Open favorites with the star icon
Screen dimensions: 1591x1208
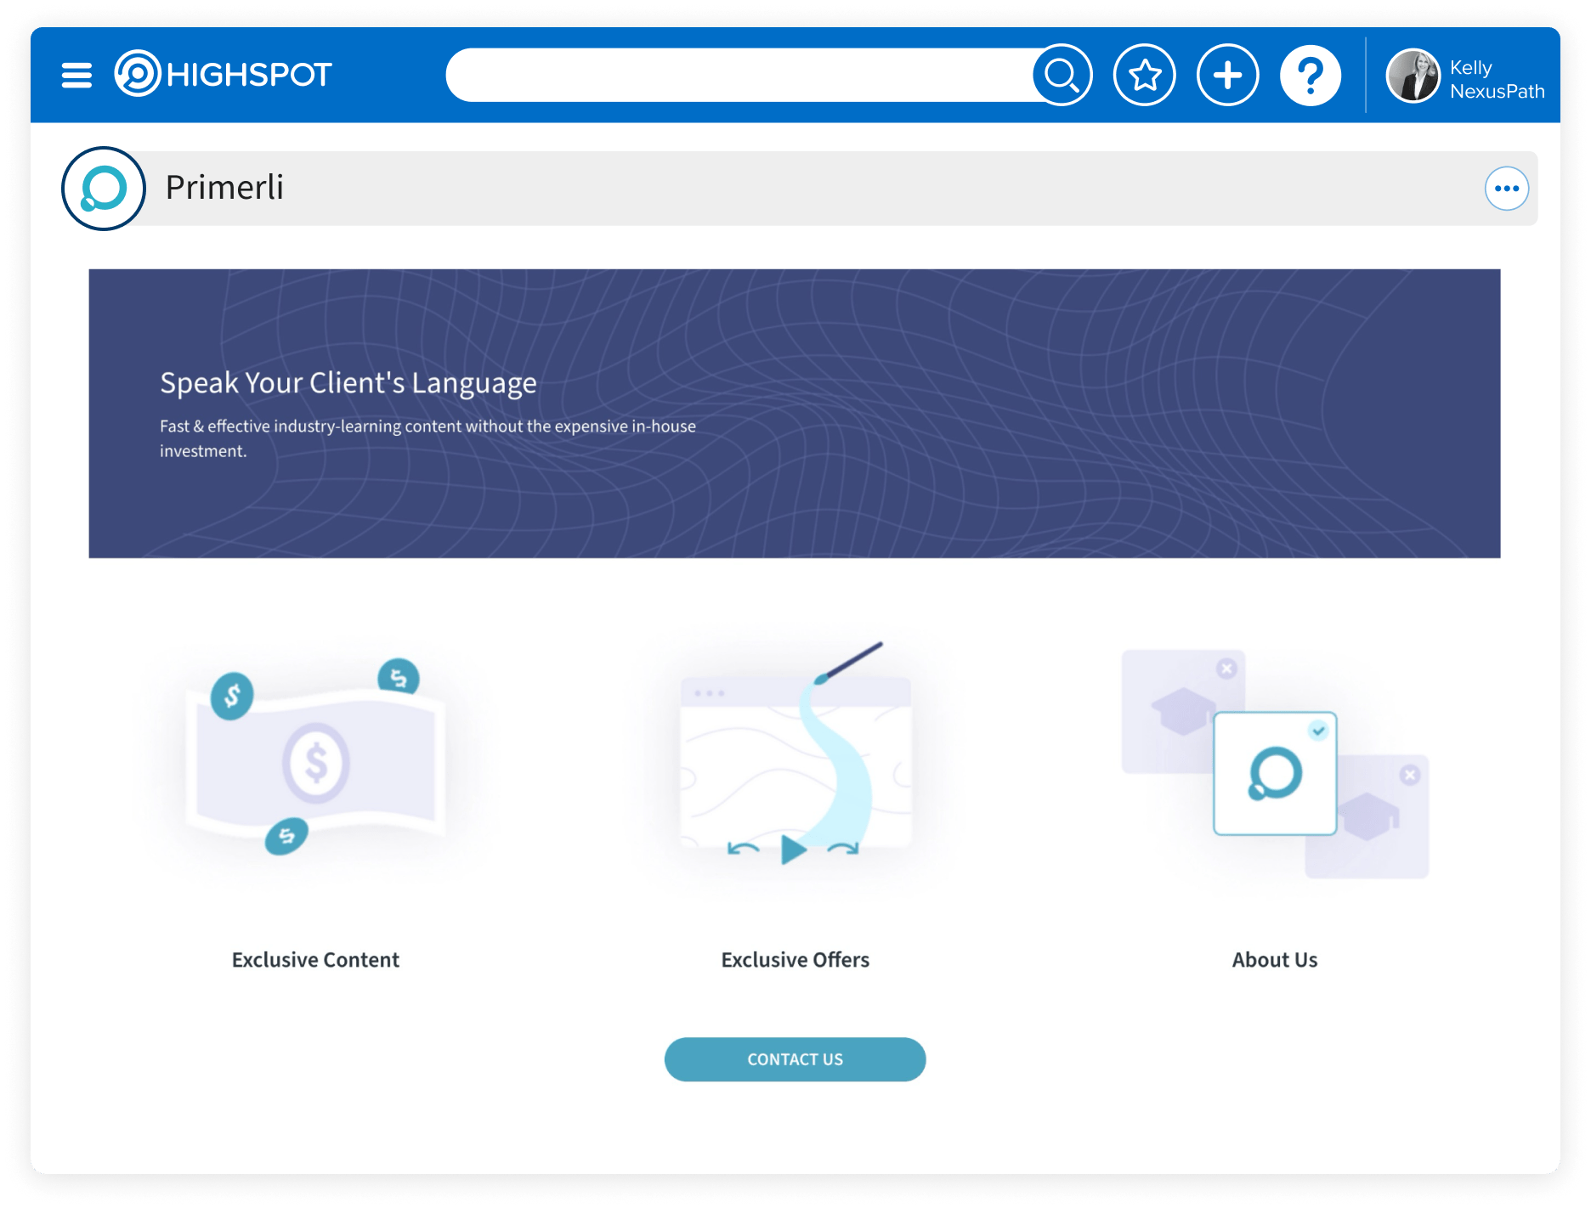pyautogui.click(x=1145, y=75)
